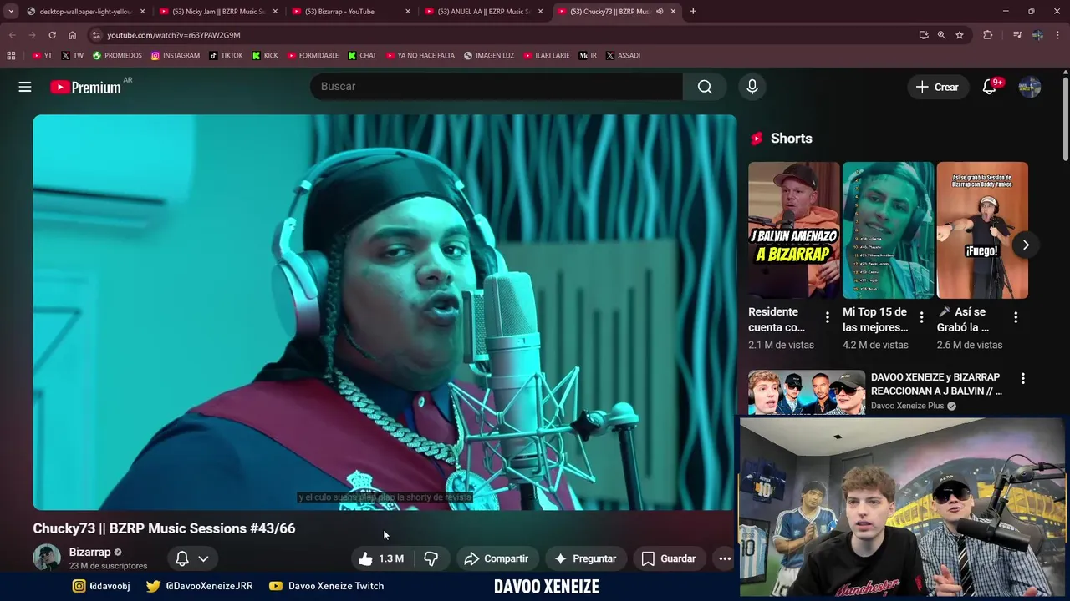Go to the YouTube Premium home logo
1070x601 pixels.
tap(85, 87)
